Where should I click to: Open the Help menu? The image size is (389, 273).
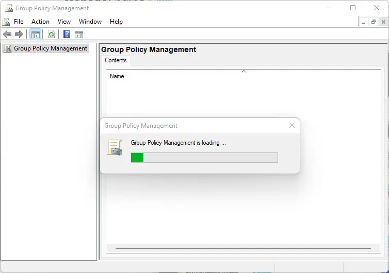tap(117, 22)
